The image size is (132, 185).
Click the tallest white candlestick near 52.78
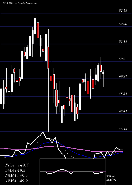point(35,26)
